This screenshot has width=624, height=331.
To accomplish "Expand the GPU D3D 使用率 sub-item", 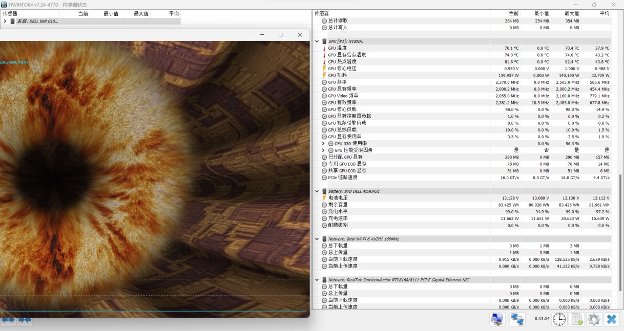I will pyautogui.click(x=324, y=143).
